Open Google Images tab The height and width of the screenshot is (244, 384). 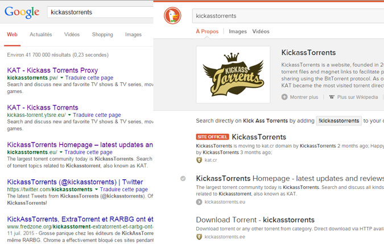pos(134,35)
